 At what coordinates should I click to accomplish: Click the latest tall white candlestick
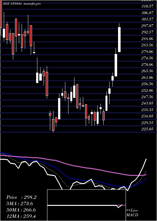[119, 39]
